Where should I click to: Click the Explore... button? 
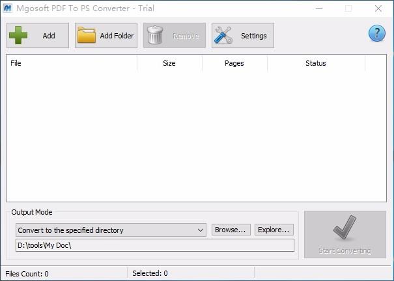pos(274,230)
